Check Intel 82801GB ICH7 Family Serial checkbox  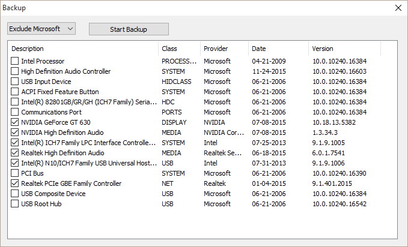(x=15, y=102)
